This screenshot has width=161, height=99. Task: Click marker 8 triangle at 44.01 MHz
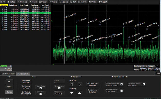point(147,29)
